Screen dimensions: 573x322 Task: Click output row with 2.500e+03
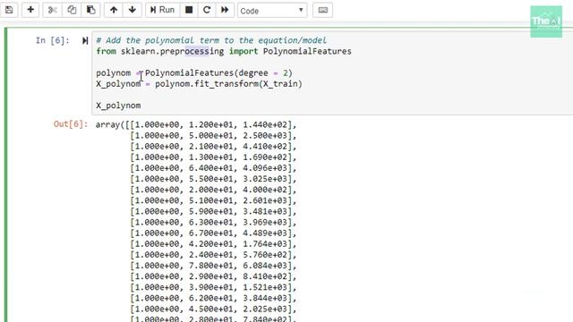(x=213, y=136)
